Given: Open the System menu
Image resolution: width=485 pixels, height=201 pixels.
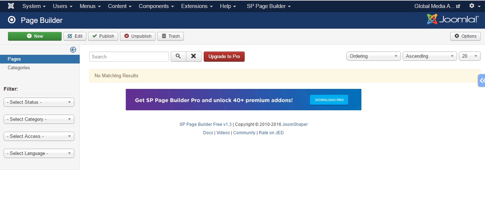Looking at the screenshot, I should pyautogui.click(x=34, y=6).
